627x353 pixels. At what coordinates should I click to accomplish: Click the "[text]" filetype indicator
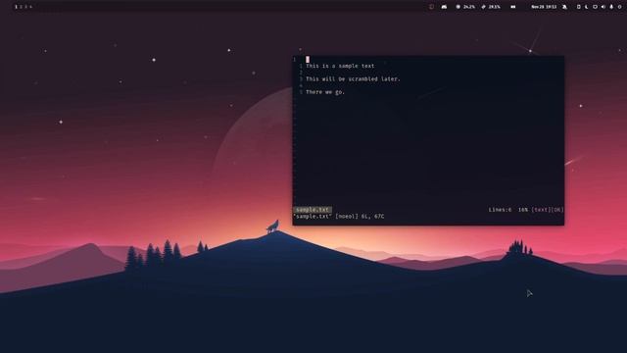541,210
